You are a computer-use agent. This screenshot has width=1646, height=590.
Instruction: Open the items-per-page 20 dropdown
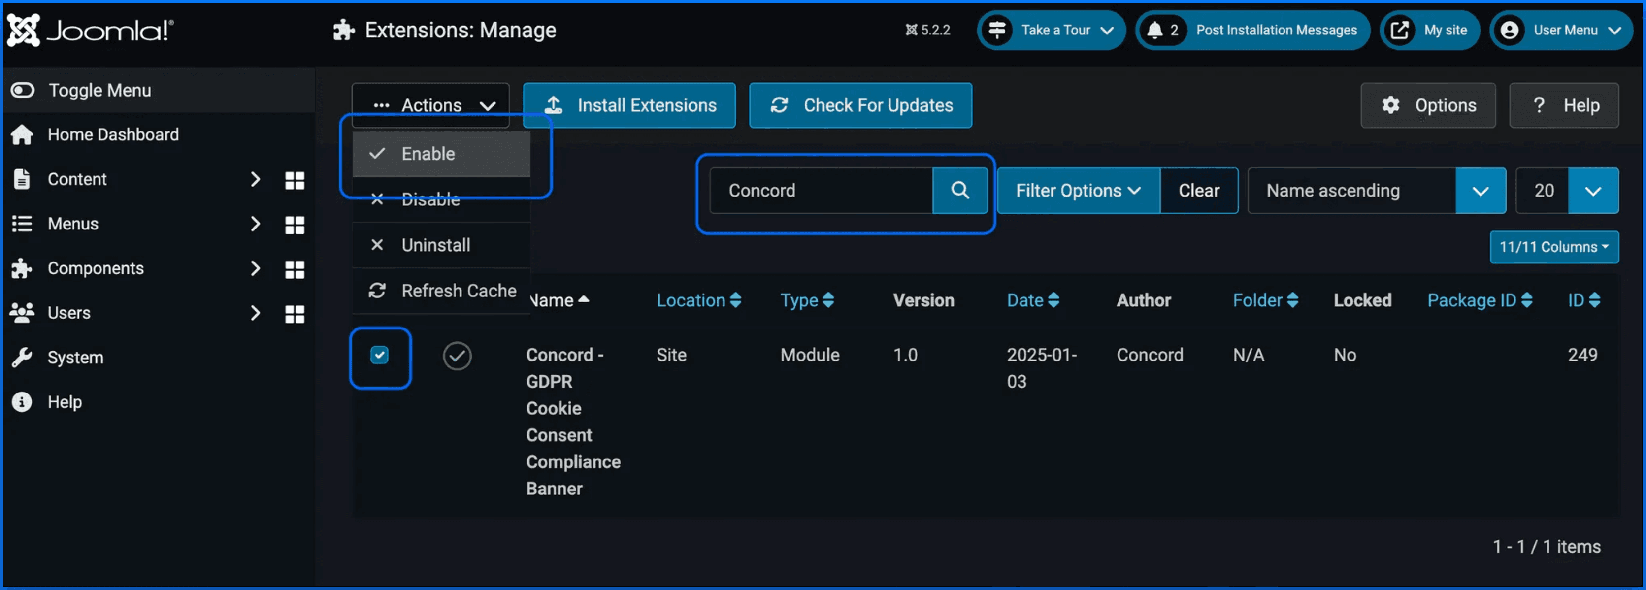(1567, 191)
